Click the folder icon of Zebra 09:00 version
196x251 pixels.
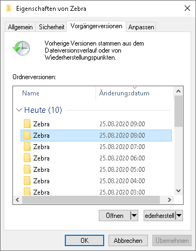[27, 124]
